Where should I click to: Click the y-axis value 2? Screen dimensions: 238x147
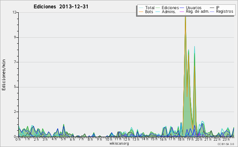(x=15, y=112)
